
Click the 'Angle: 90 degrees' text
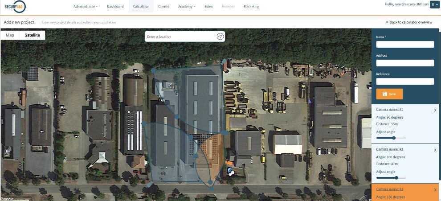click(x=389, y=117)
